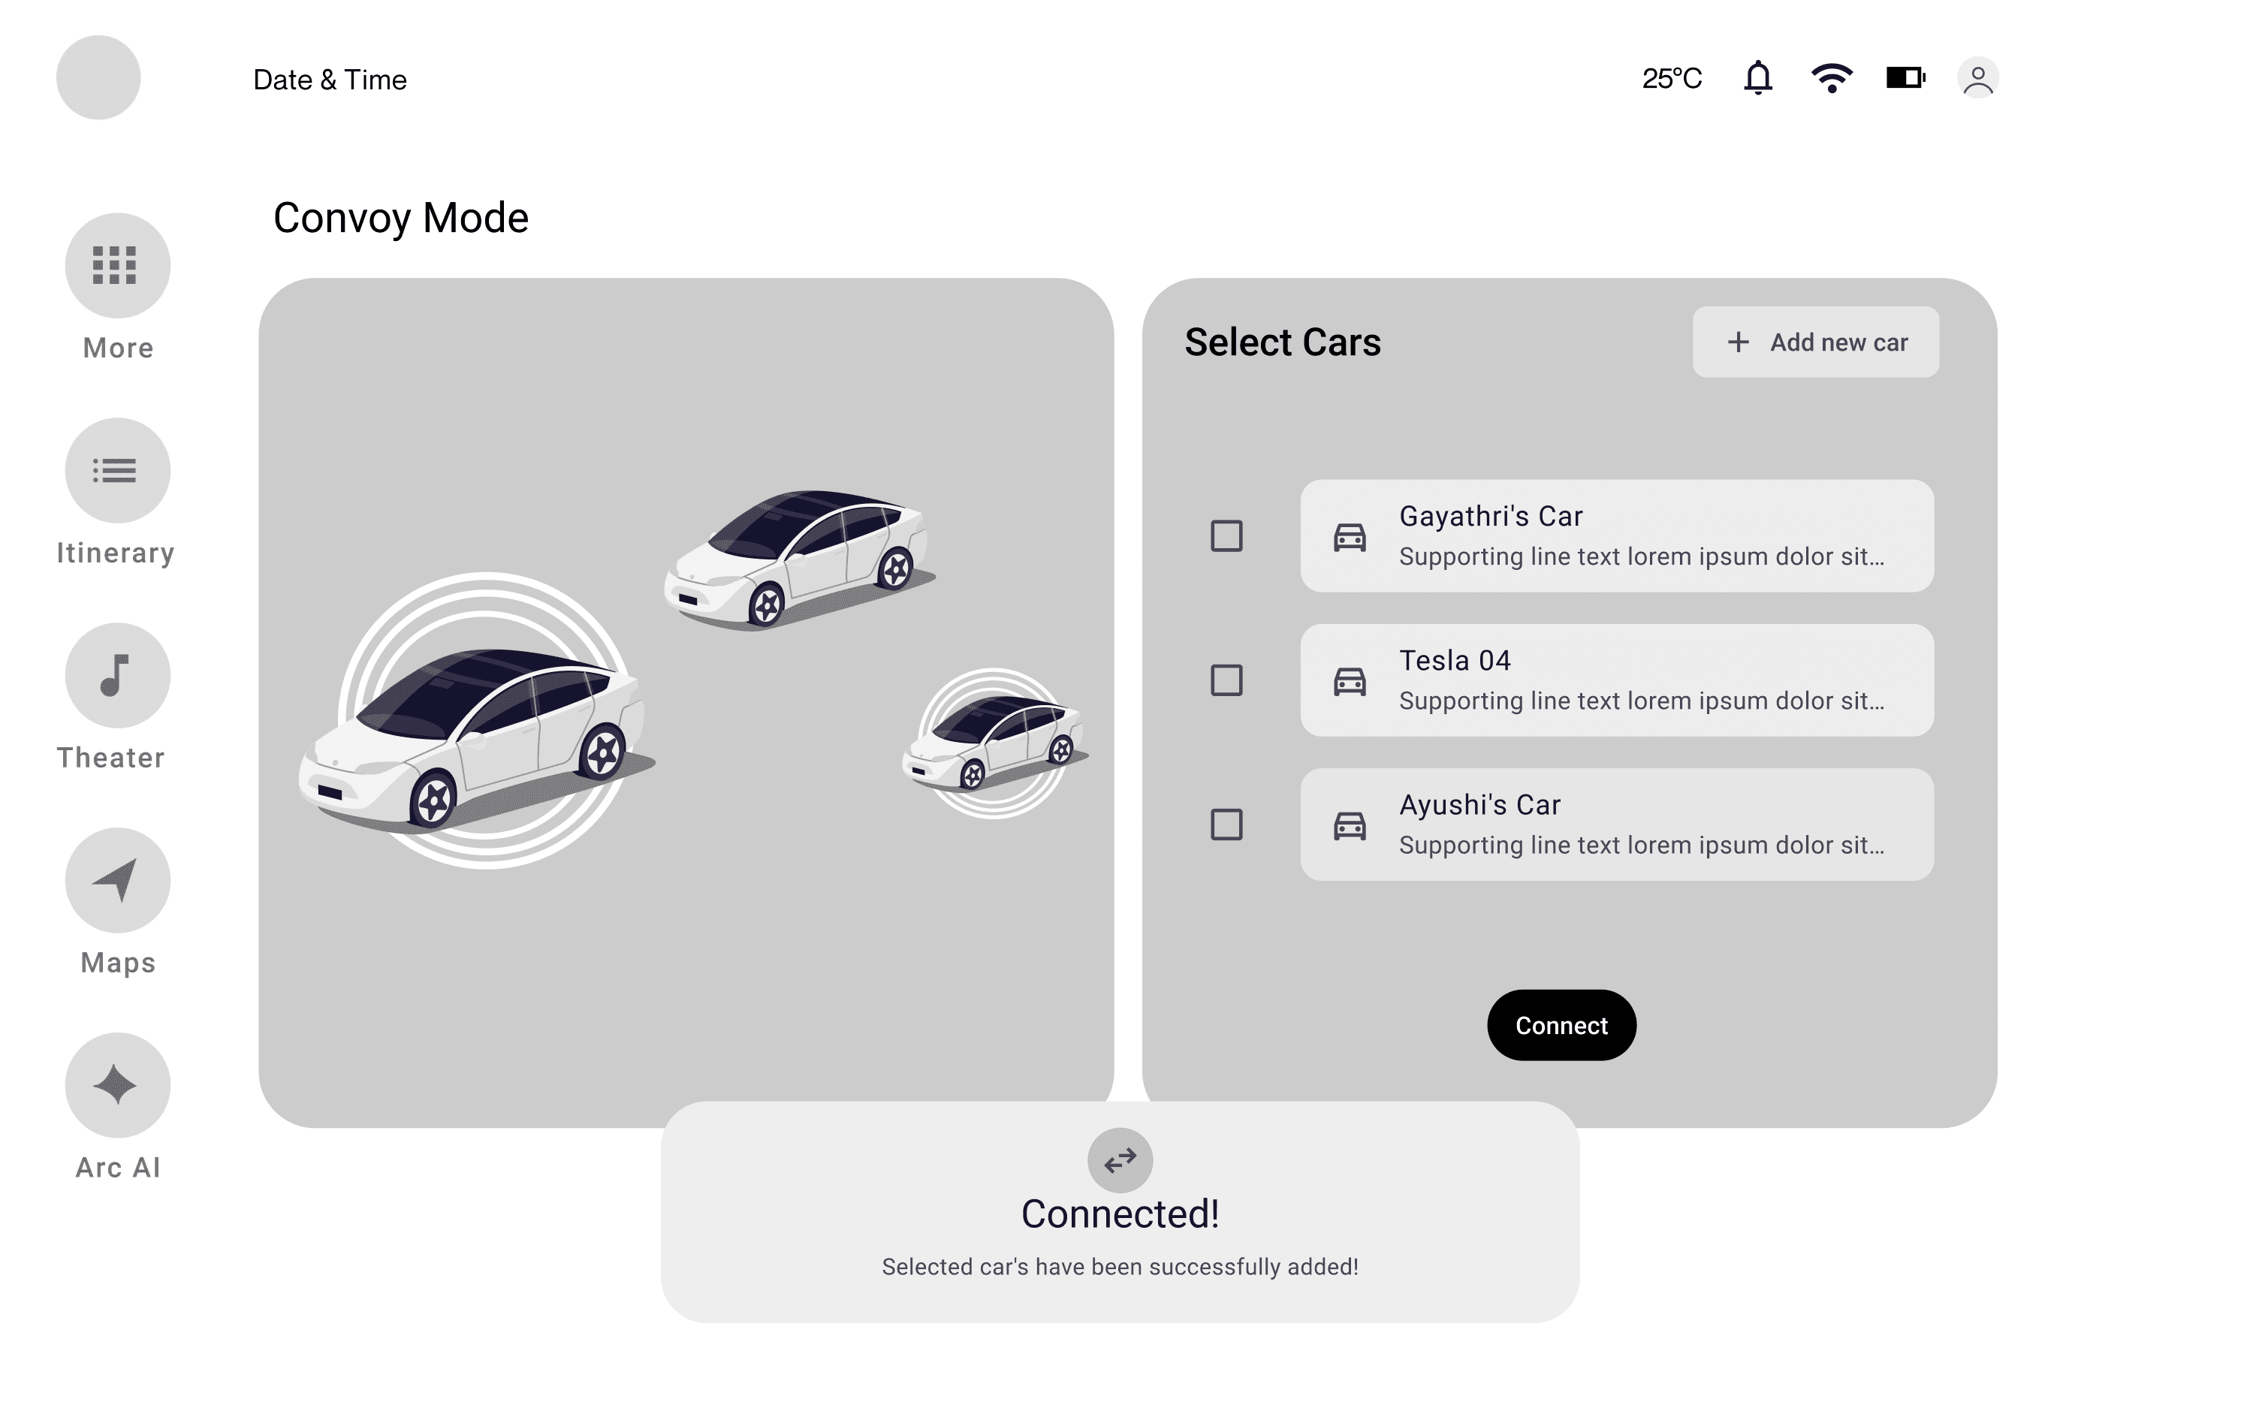Open the More apps grid icon
Screen dimensions: 2253x1408
117,265
